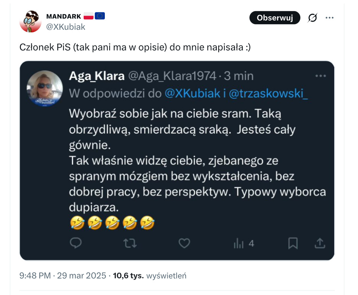This screenshot has width=358, height=295.
Task: Bookmark the quoted tweet
Action: click(x=293, y=243)
